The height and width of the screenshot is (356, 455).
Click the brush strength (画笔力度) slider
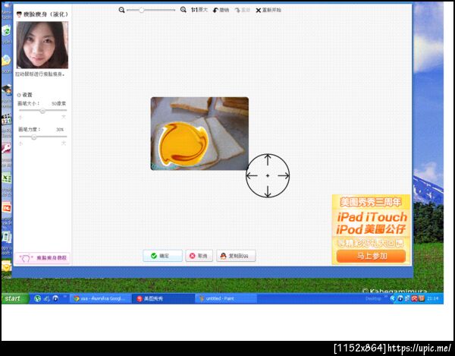pyautogui.click(x=42, y=137)
